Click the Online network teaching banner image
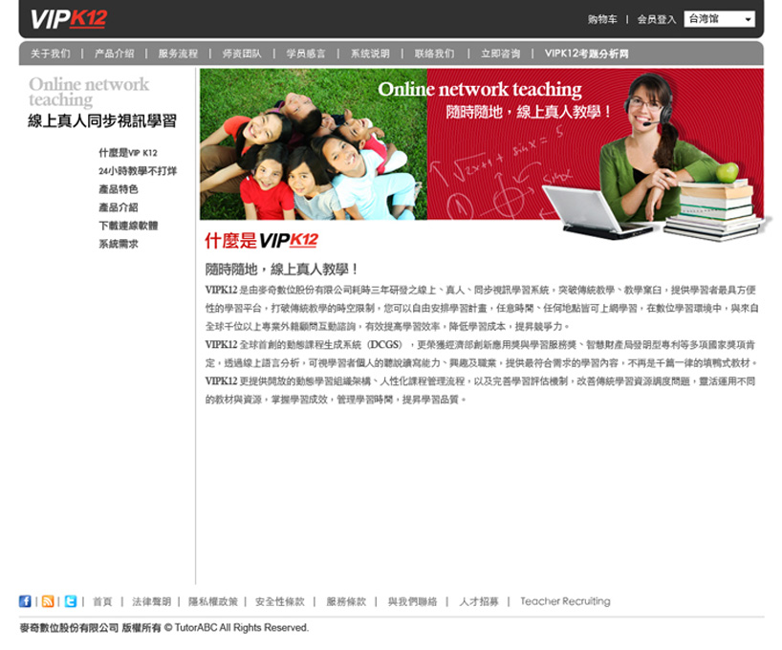 pyautogui.click(x=482, y=143)
